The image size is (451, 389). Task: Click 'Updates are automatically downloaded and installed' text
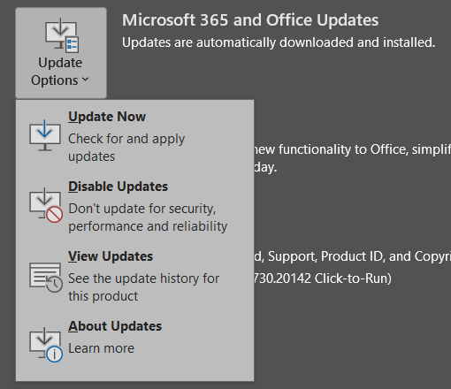point(279,42)
